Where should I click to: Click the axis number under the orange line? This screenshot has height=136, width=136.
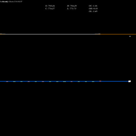[130, 36]
